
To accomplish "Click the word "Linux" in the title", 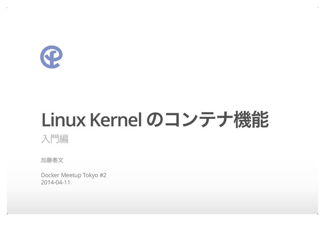I will 63,120.
